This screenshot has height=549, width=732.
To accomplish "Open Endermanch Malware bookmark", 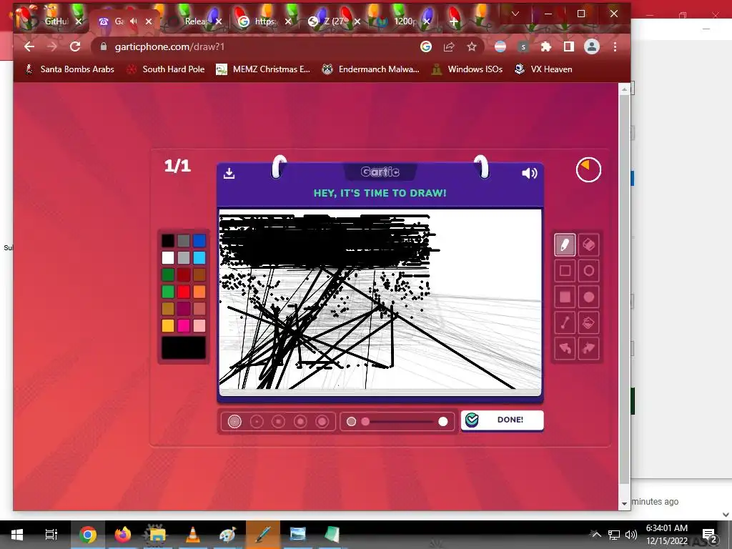I will point(371,69).
